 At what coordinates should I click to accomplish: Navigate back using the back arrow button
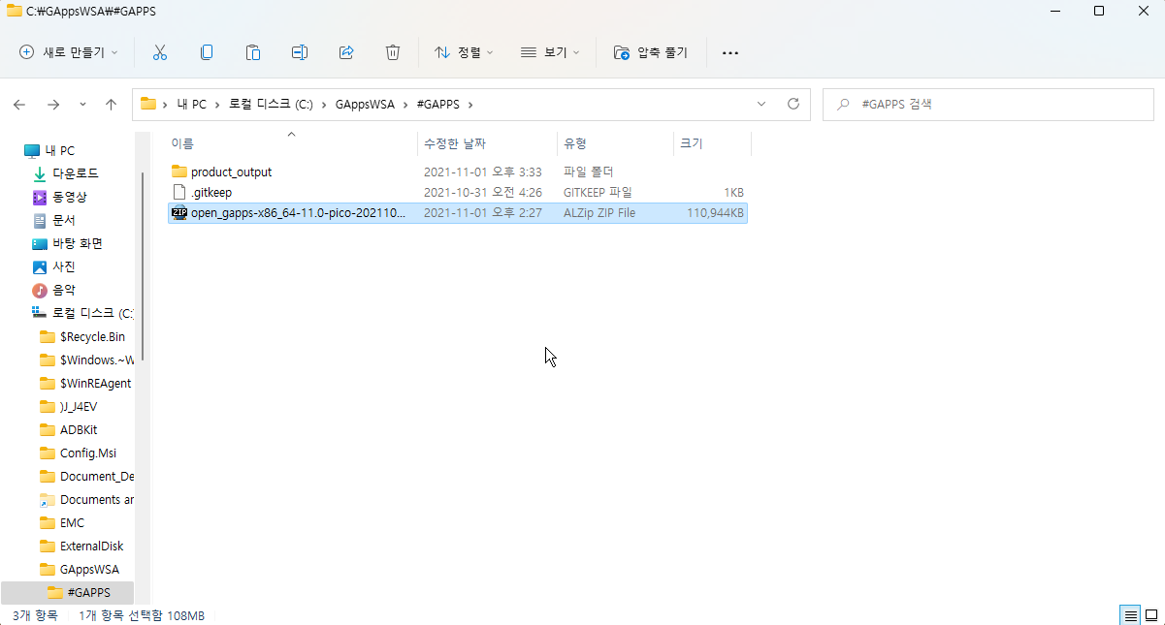[x=19, y=104]
